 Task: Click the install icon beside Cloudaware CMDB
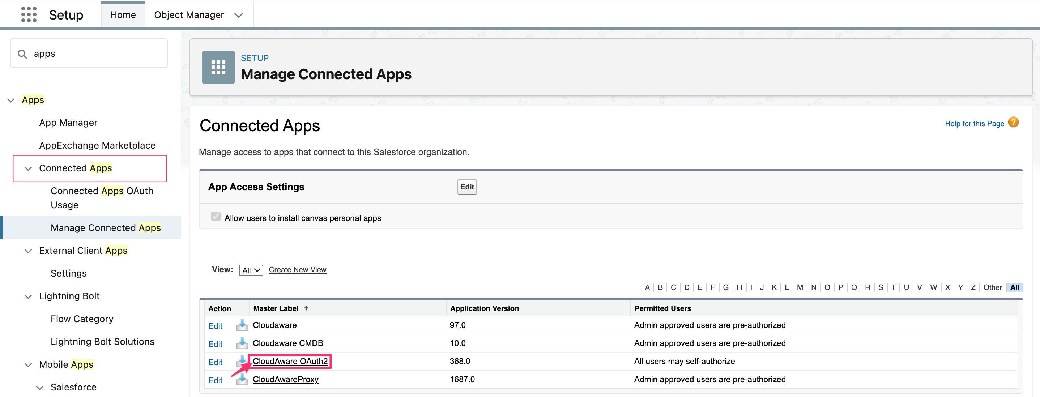242,343
